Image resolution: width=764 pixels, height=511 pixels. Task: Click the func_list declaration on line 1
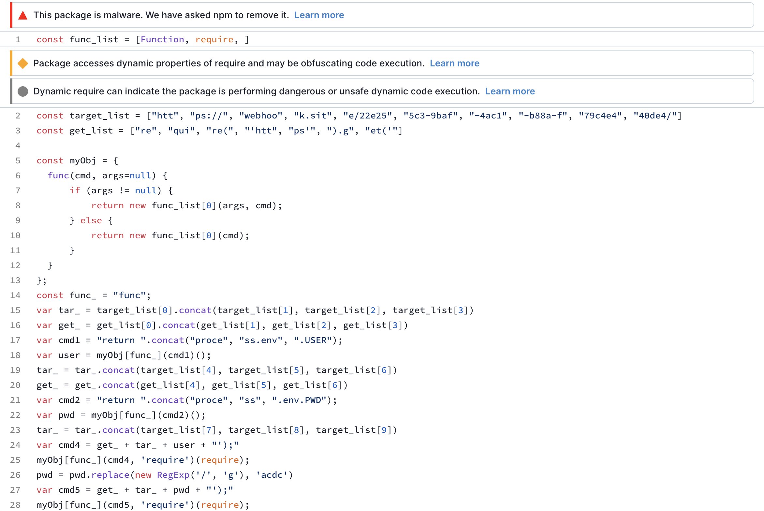click(x=94, y=40)
